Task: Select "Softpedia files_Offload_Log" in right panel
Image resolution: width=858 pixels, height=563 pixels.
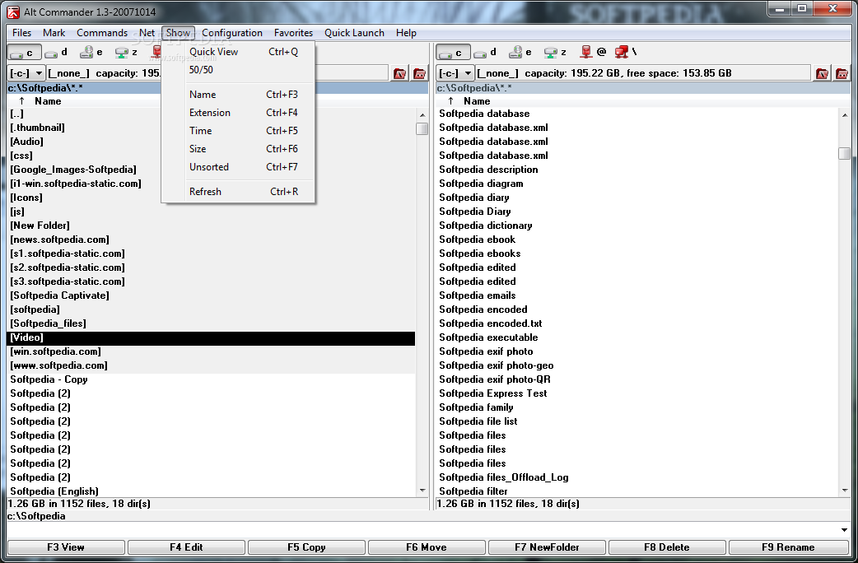Action: click(637, 477)
